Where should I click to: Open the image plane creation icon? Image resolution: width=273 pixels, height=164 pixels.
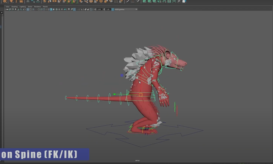18,9
